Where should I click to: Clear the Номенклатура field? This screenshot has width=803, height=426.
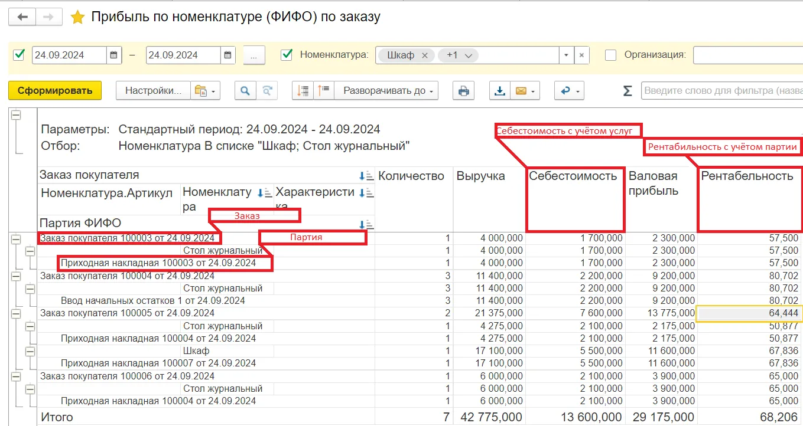[x=581, y=55]
